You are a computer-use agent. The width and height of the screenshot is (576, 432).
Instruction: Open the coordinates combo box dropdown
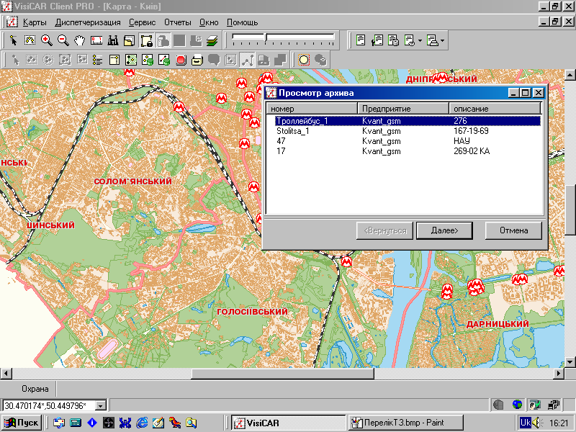100,405
